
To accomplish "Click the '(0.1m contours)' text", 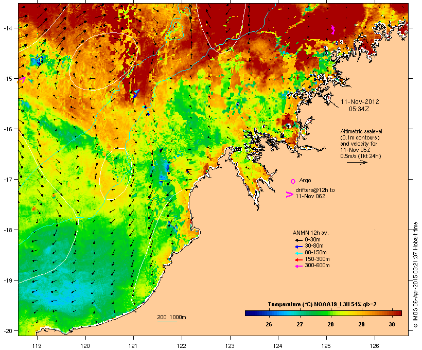I will (360, 137).
